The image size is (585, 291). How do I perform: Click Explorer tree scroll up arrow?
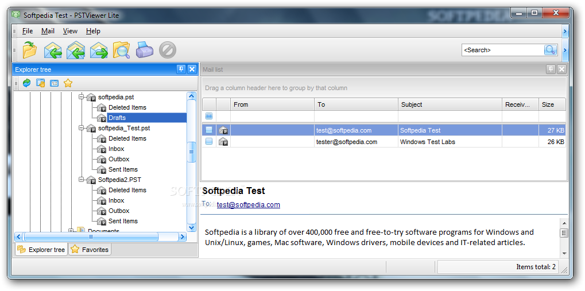191,96
